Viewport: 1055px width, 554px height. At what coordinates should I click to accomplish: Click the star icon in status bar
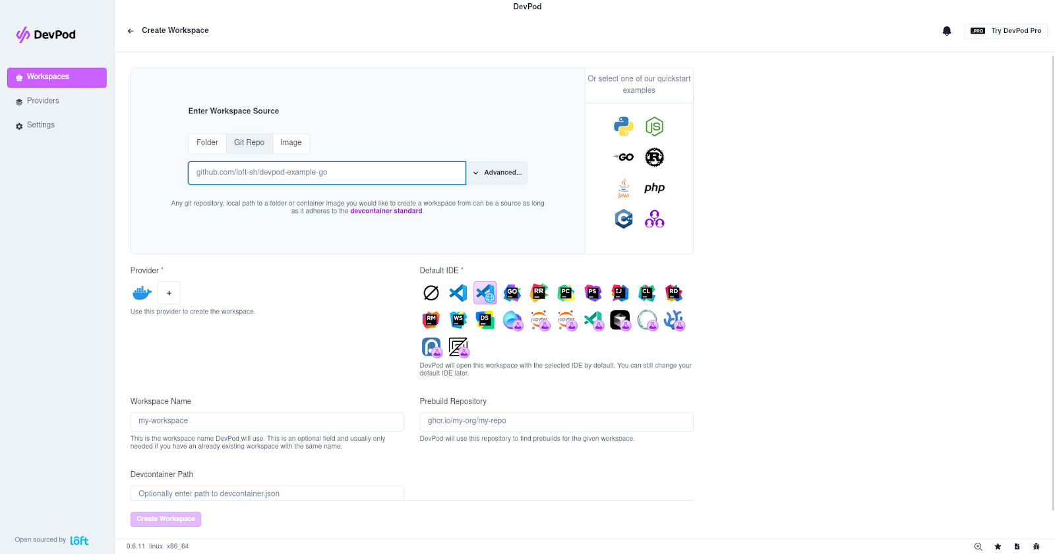tap(998, 547)
